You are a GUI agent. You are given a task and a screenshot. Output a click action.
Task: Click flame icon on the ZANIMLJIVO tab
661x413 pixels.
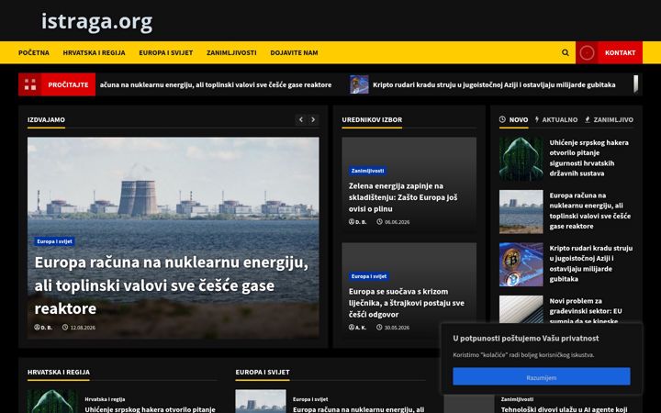click(588, 119)
